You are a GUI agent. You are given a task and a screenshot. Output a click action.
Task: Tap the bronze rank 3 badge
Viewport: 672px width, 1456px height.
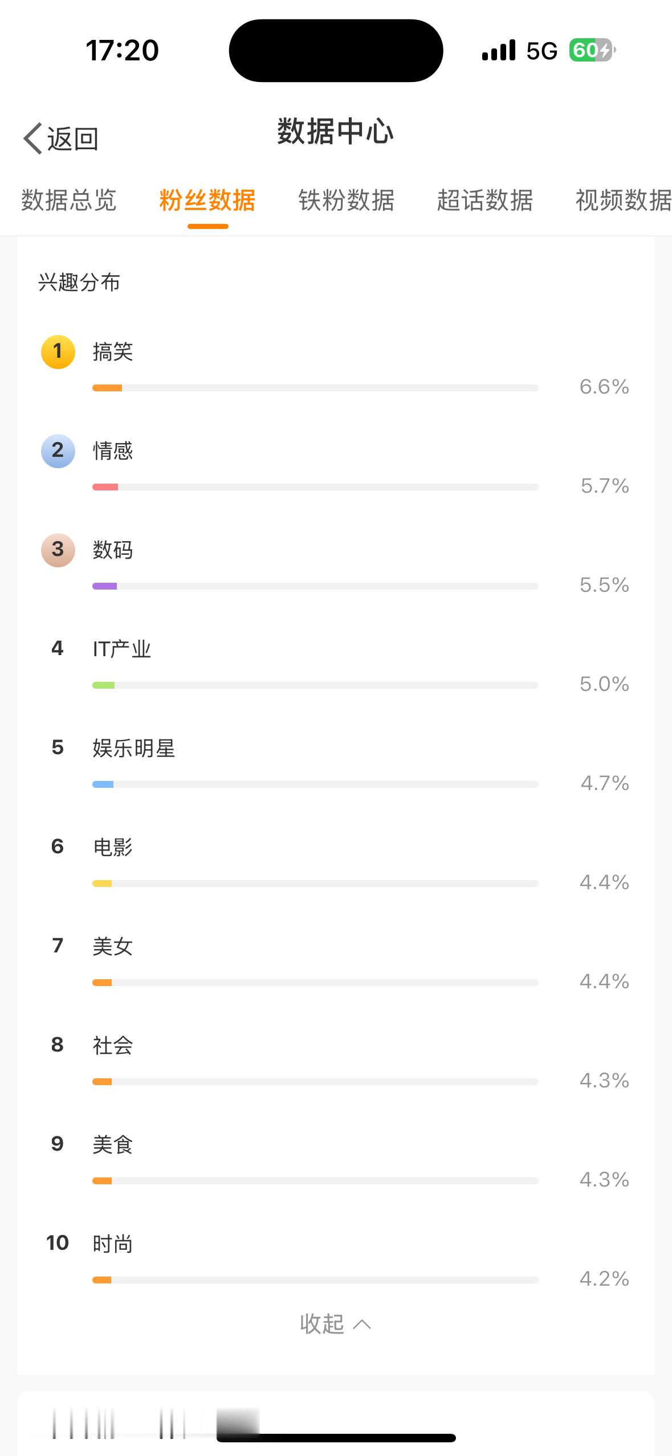tap(58, 550)
